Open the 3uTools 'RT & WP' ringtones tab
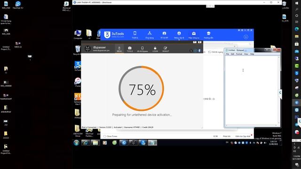 click(x=164, y=35)
